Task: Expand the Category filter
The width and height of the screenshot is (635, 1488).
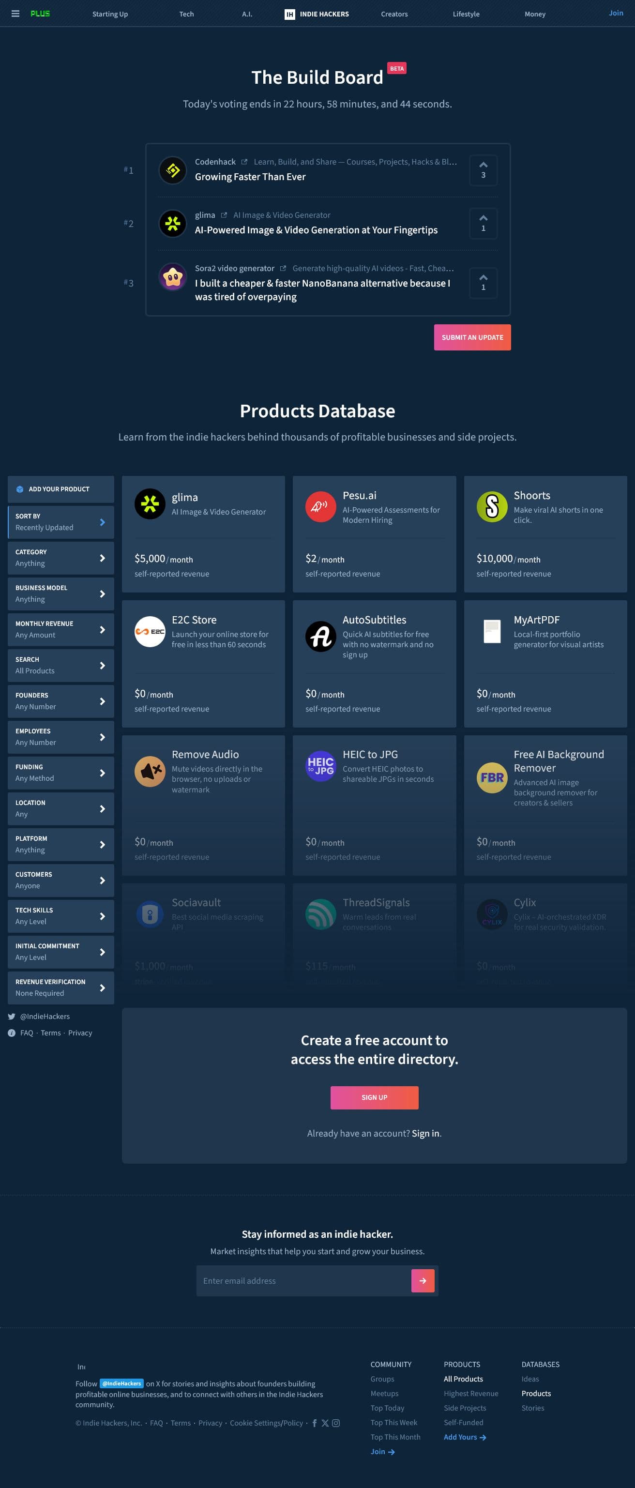Action: coord(60,558)
